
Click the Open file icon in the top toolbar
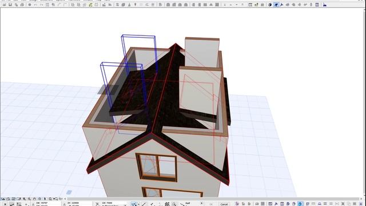[5, 5]
